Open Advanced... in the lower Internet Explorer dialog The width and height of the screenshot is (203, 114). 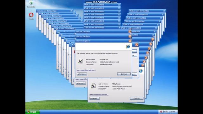95,98
